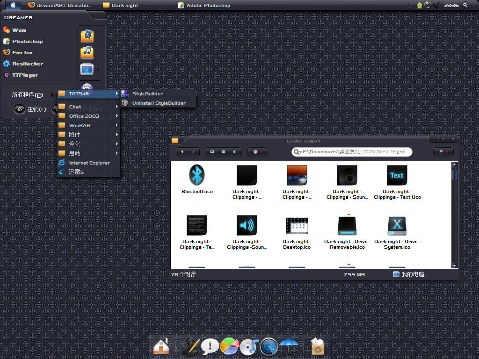Open the recycle bin dock icon
This screenshot has width=479, height=359.
(x=318, y=346)
